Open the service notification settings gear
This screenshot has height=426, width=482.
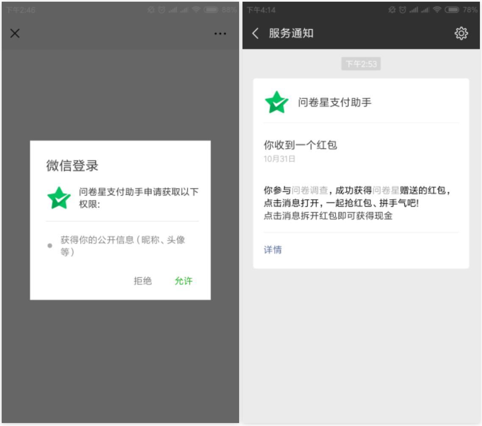[x=461, y=33]
